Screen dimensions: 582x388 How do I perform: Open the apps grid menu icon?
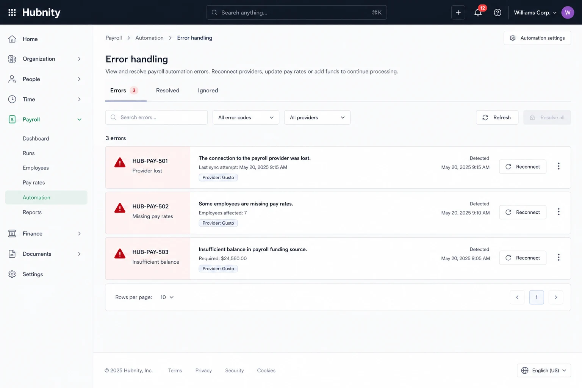pyautogui.click(x=12, y=13)
